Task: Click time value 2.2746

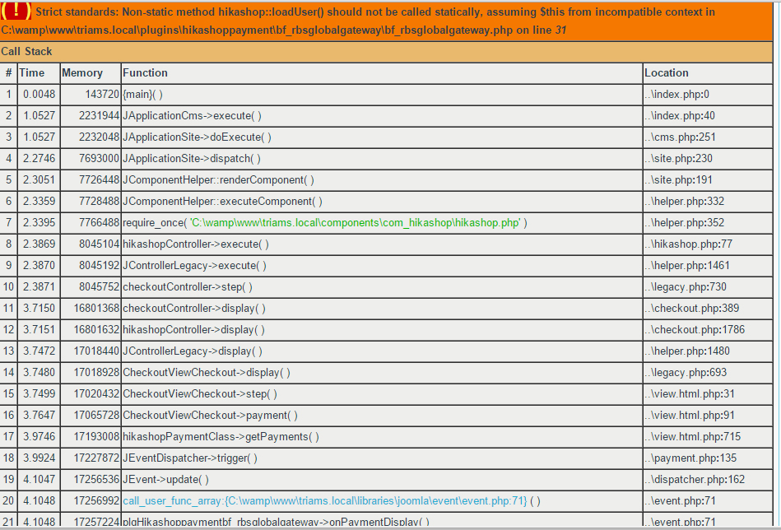Action: (x=40, y=158)
